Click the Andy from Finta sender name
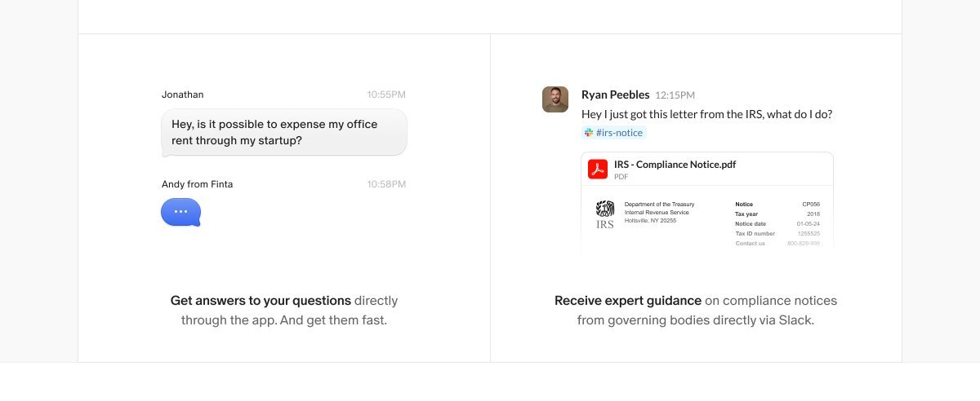Image resolution: width=980 pixels, height=401 pixels. coord(197,184)
